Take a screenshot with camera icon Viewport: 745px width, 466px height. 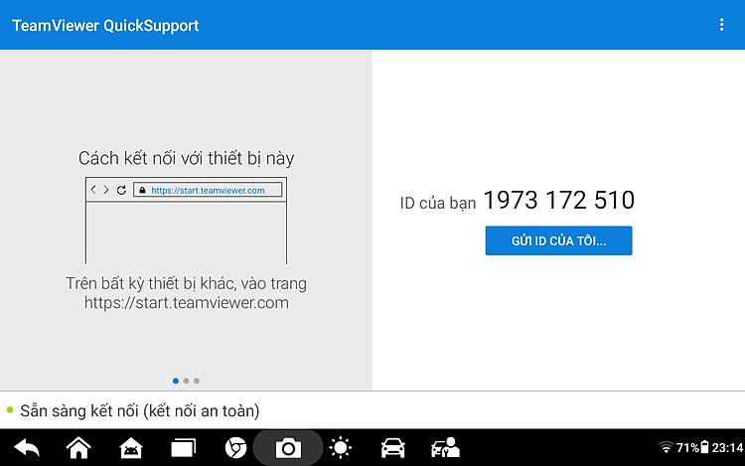pos(288,448)
